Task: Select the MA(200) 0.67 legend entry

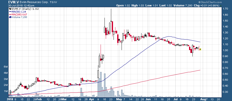Action: point(18,14)
